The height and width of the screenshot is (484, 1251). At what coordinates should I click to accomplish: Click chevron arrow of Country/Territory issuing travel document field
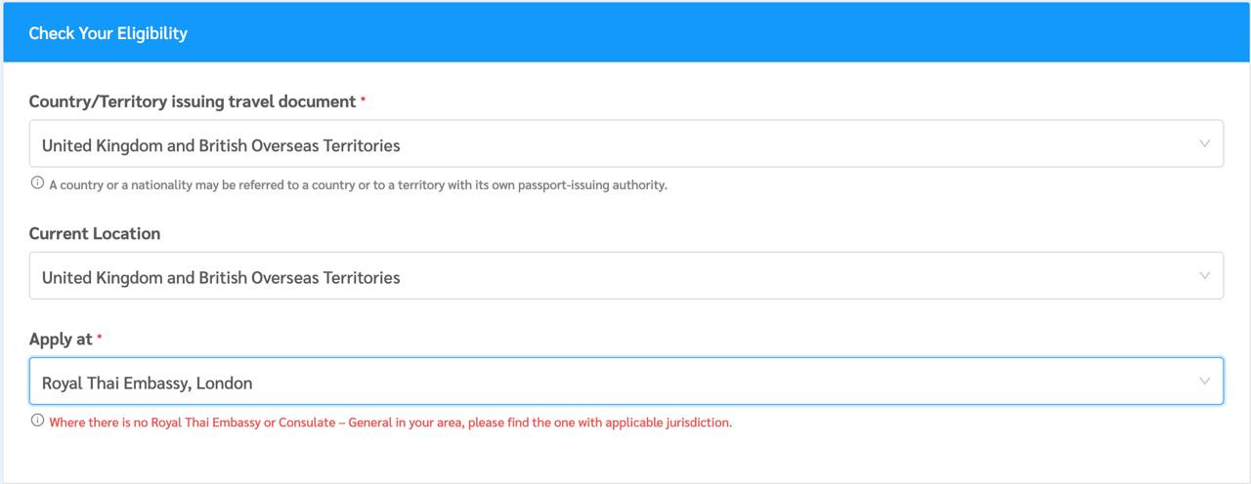1204,144
